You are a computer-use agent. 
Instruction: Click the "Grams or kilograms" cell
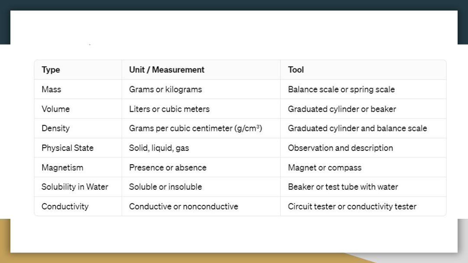[166, 89]
